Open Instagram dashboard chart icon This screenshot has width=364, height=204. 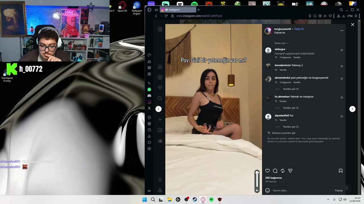(160, 130)
